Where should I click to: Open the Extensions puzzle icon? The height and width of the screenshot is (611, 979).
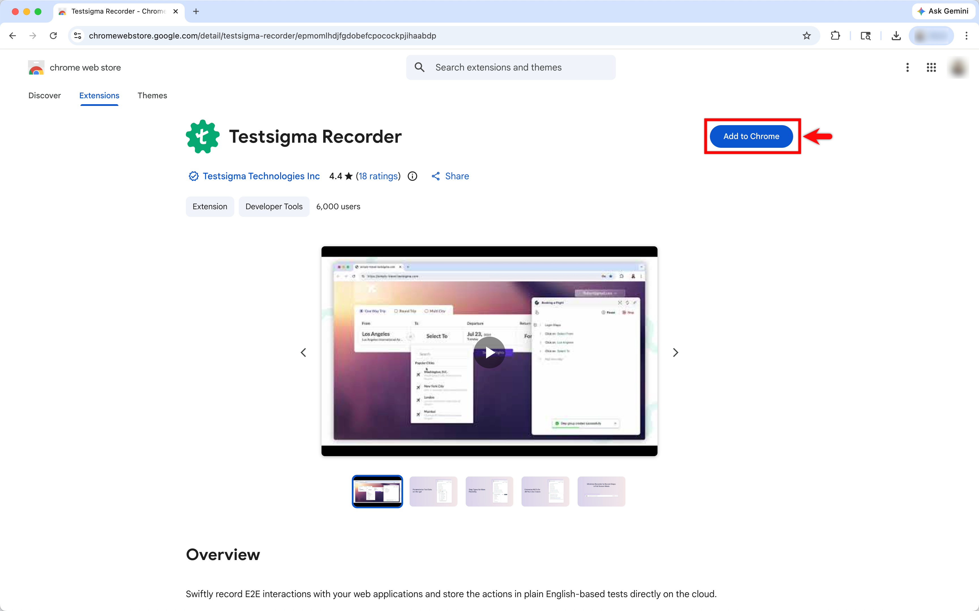click(x=835, y=36)
